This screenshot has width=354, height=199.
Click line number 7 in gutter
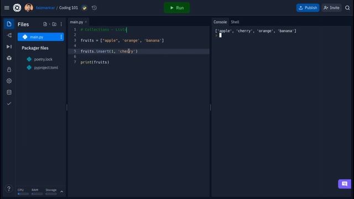[75, 62]
